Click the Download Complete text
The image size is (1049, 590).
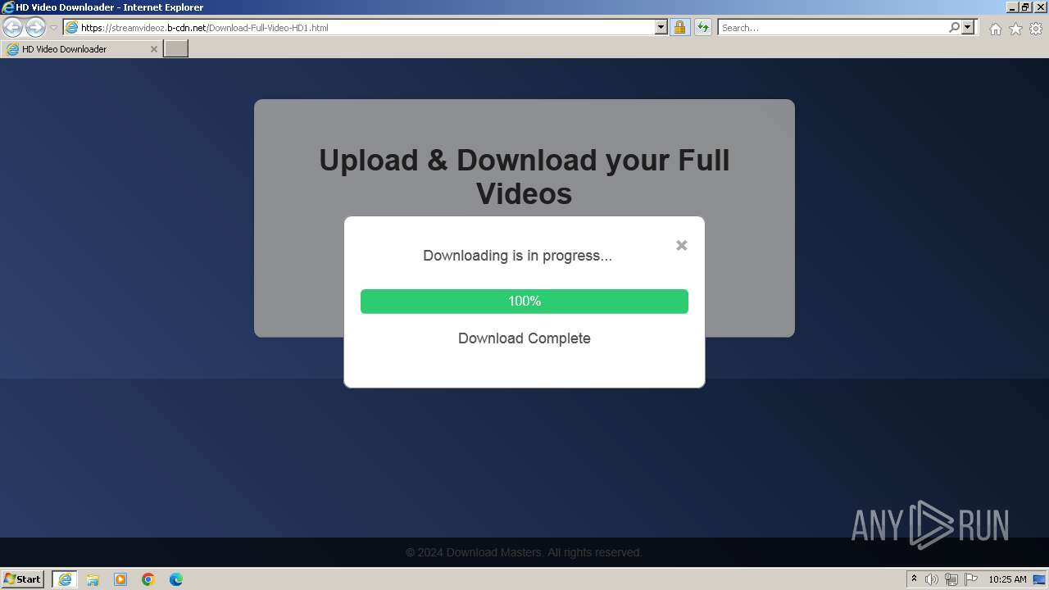pyautogui.click(x=524, y=338)
